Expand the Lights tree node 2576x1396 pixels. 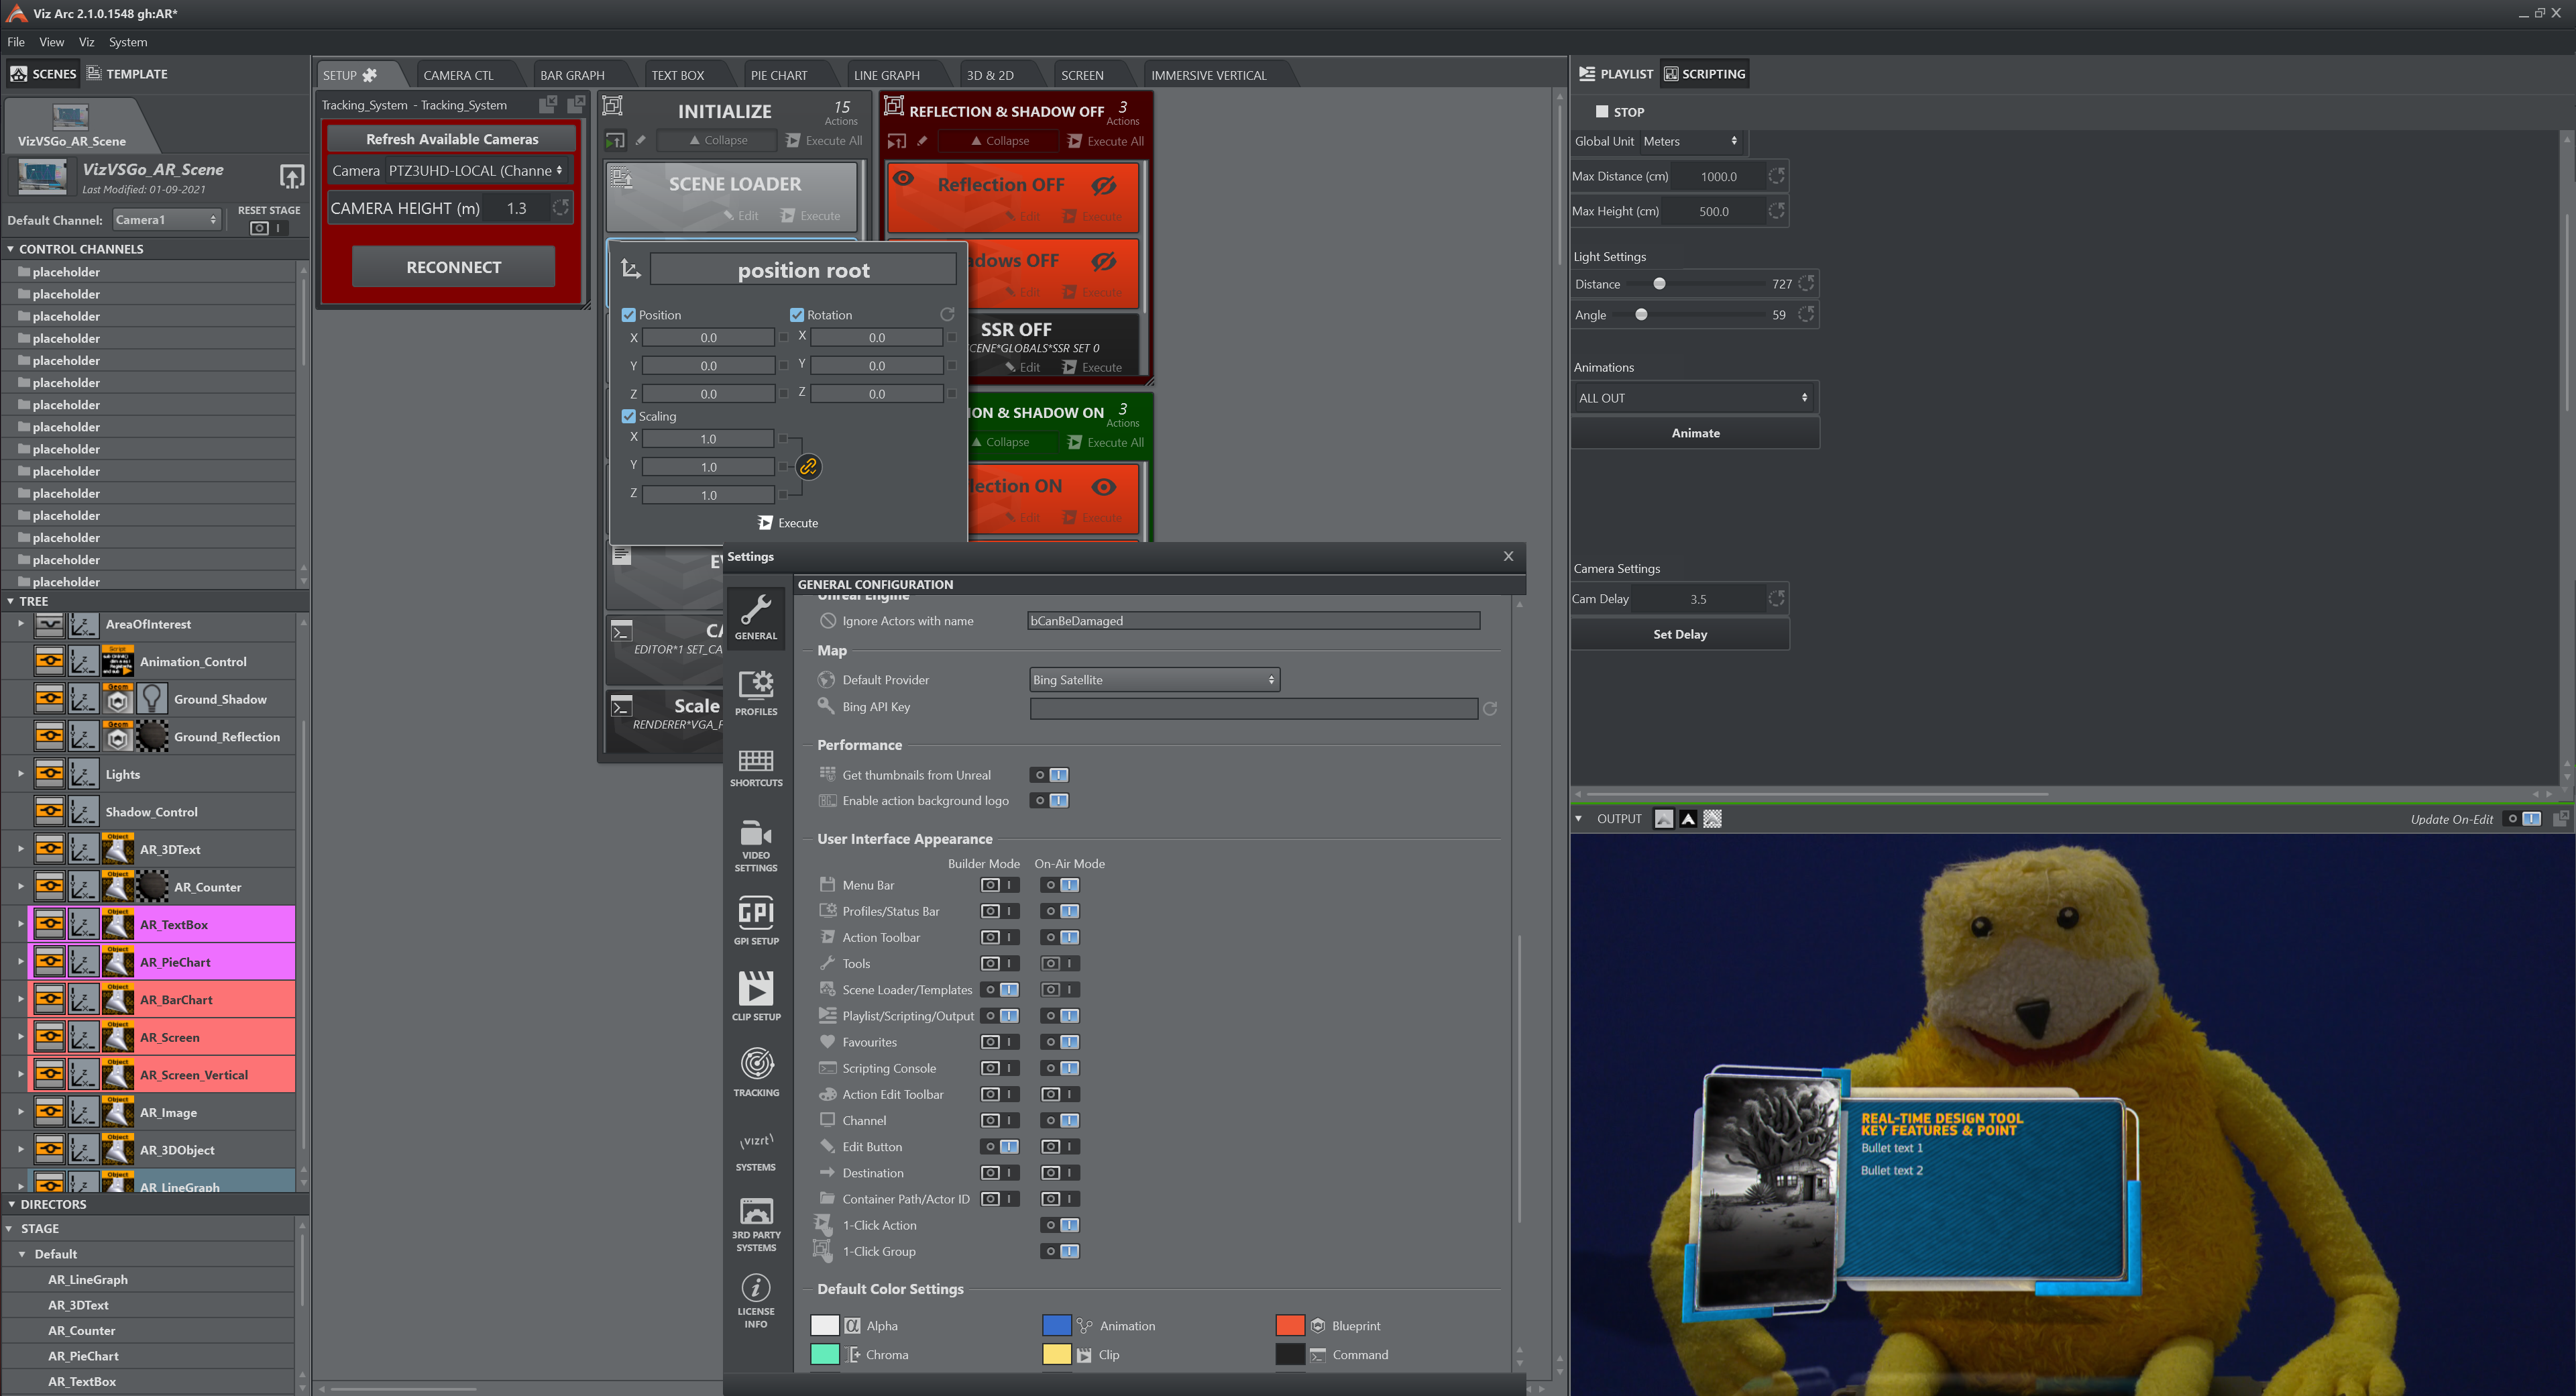click(20, 773)
